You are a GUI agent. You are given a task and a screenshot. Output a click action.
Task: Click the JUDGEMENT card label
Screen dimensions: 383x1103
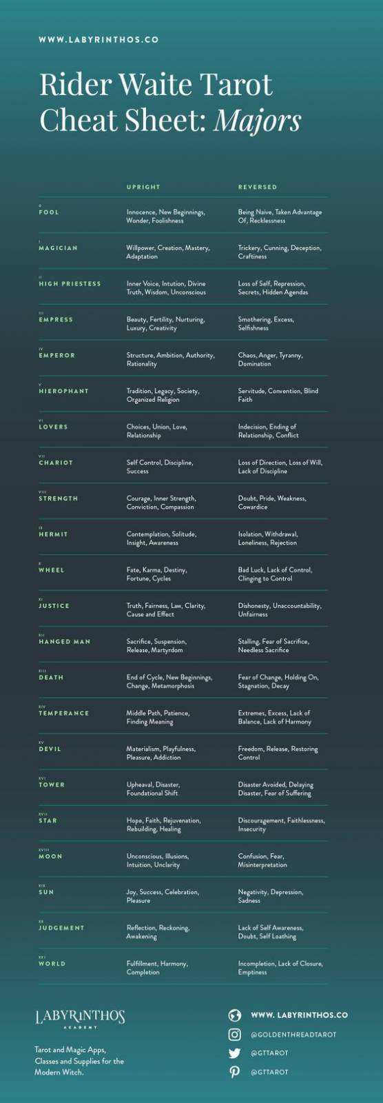pos(61,928)
